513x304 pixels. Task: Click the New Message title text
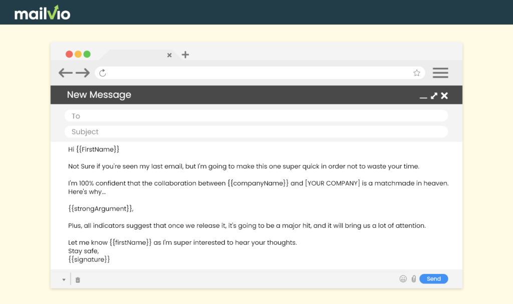pyautogui.click(x=99, y=95)
